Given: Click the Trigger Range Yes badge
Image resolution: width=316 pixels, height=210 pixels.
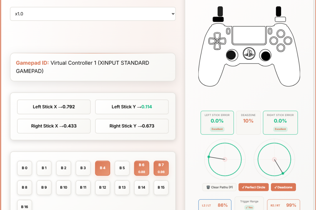Looking at the screenshot, I should tap(249, 207).
